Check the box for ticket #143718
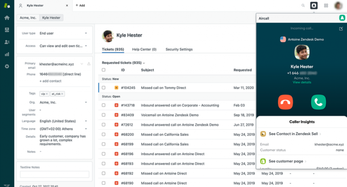The image size is (347, 187). 104,105
